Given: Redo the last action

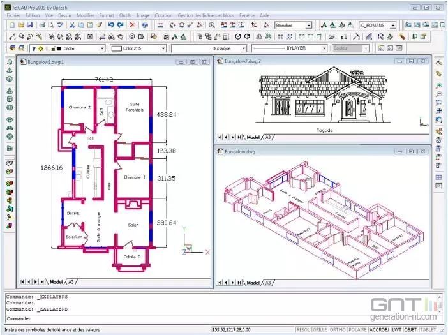Looking at the screenshot, I should pos(120,26).
